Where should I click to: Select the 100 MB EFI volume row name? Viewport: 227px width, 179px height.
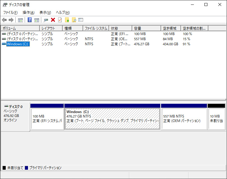[x=23, y=34]
